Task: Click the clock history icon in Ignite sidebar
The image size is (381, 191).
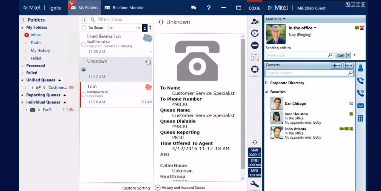Action: (255, 33)
